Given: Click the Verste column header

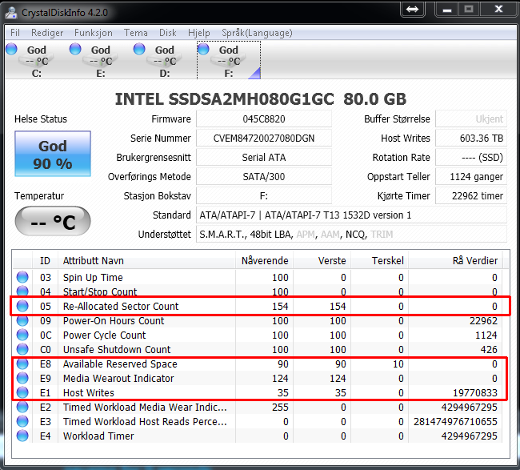Looking at the screenshot, I should 322,260.
